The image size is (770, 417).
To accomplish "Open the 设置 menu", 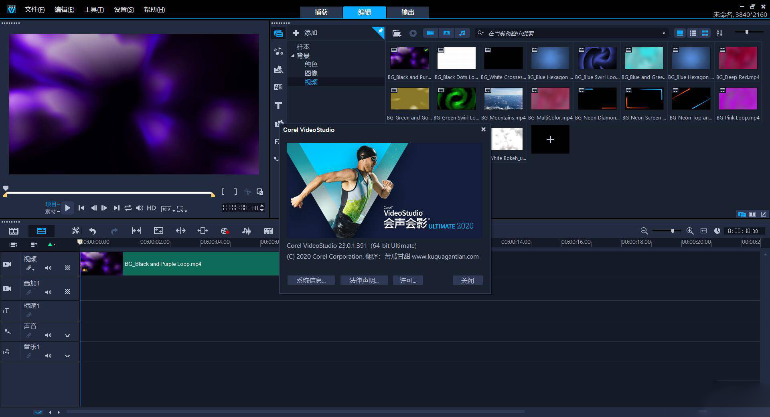I will 124,10.
